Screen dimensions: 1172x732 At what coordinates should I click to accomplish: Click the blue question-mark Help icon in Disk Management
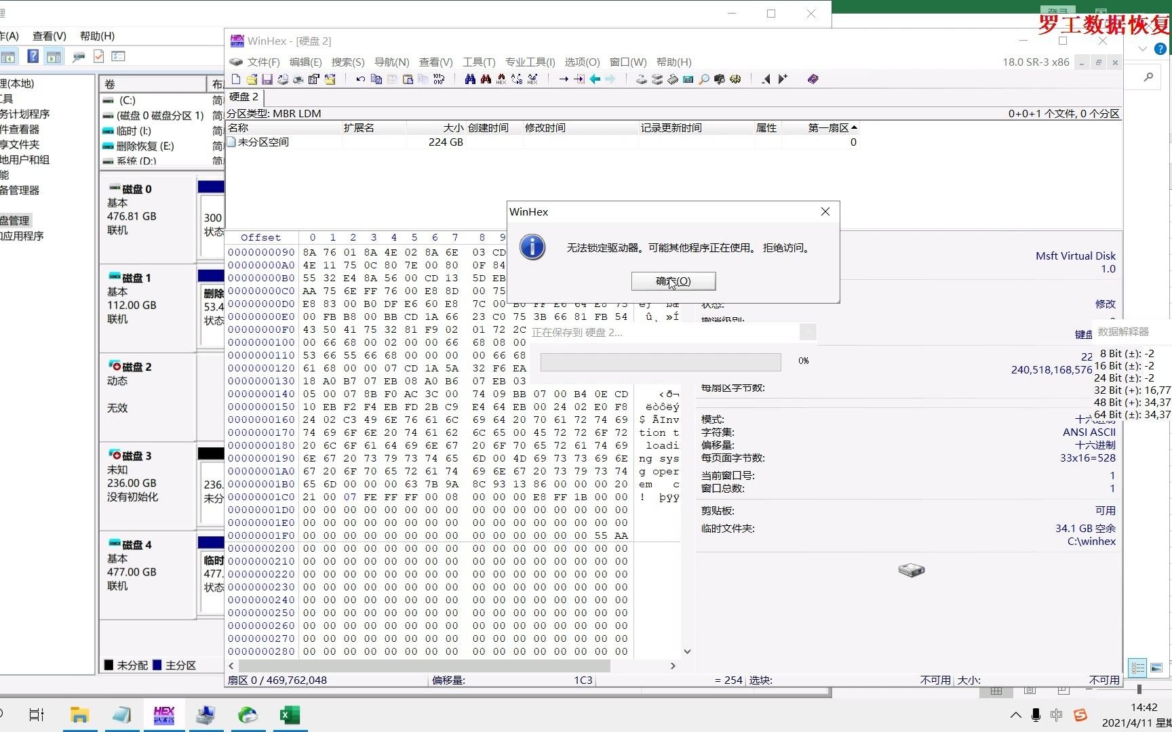click(x=33, y=56)
